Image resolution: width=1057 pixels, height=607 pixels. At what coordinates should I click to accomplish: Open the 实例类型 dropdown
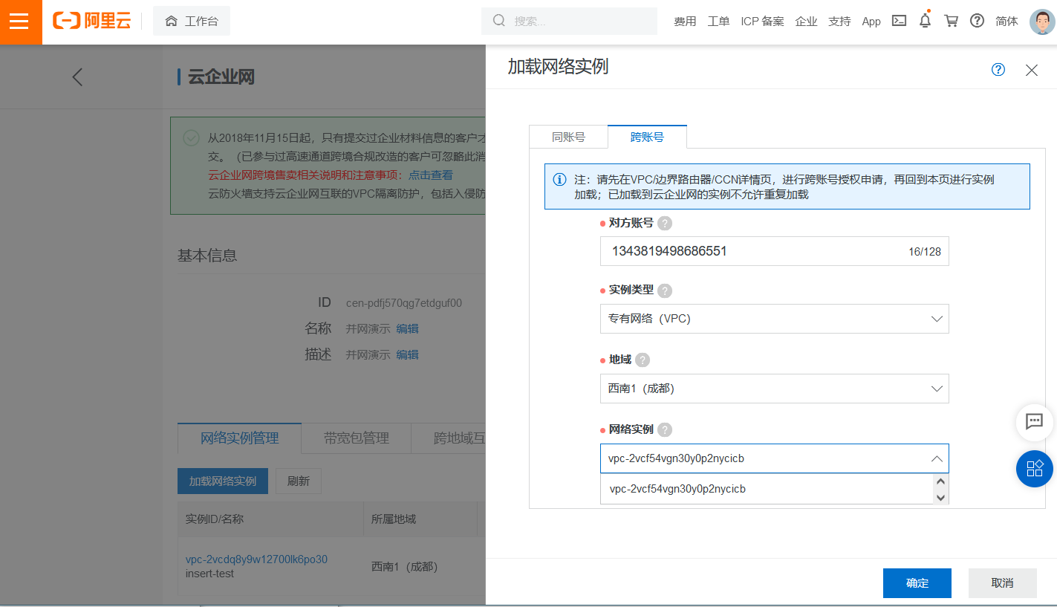point(774,319)
